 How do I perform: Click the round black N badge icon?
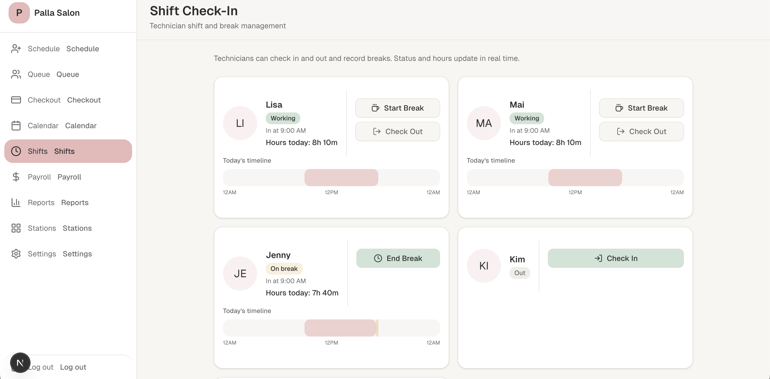[x=20, y=363]
